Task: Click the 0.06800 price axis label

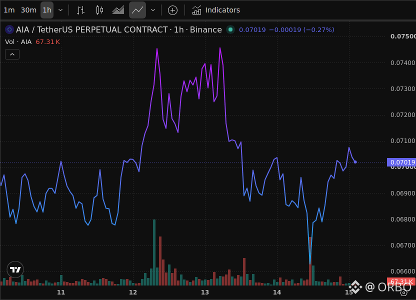Action: 402,219
